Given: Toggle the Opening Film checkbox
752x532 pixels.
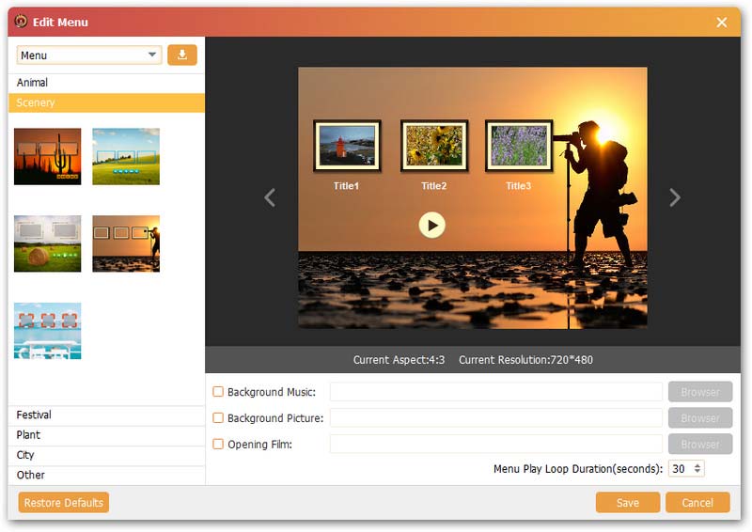Looking at the screenshot, I should (218, 445).
